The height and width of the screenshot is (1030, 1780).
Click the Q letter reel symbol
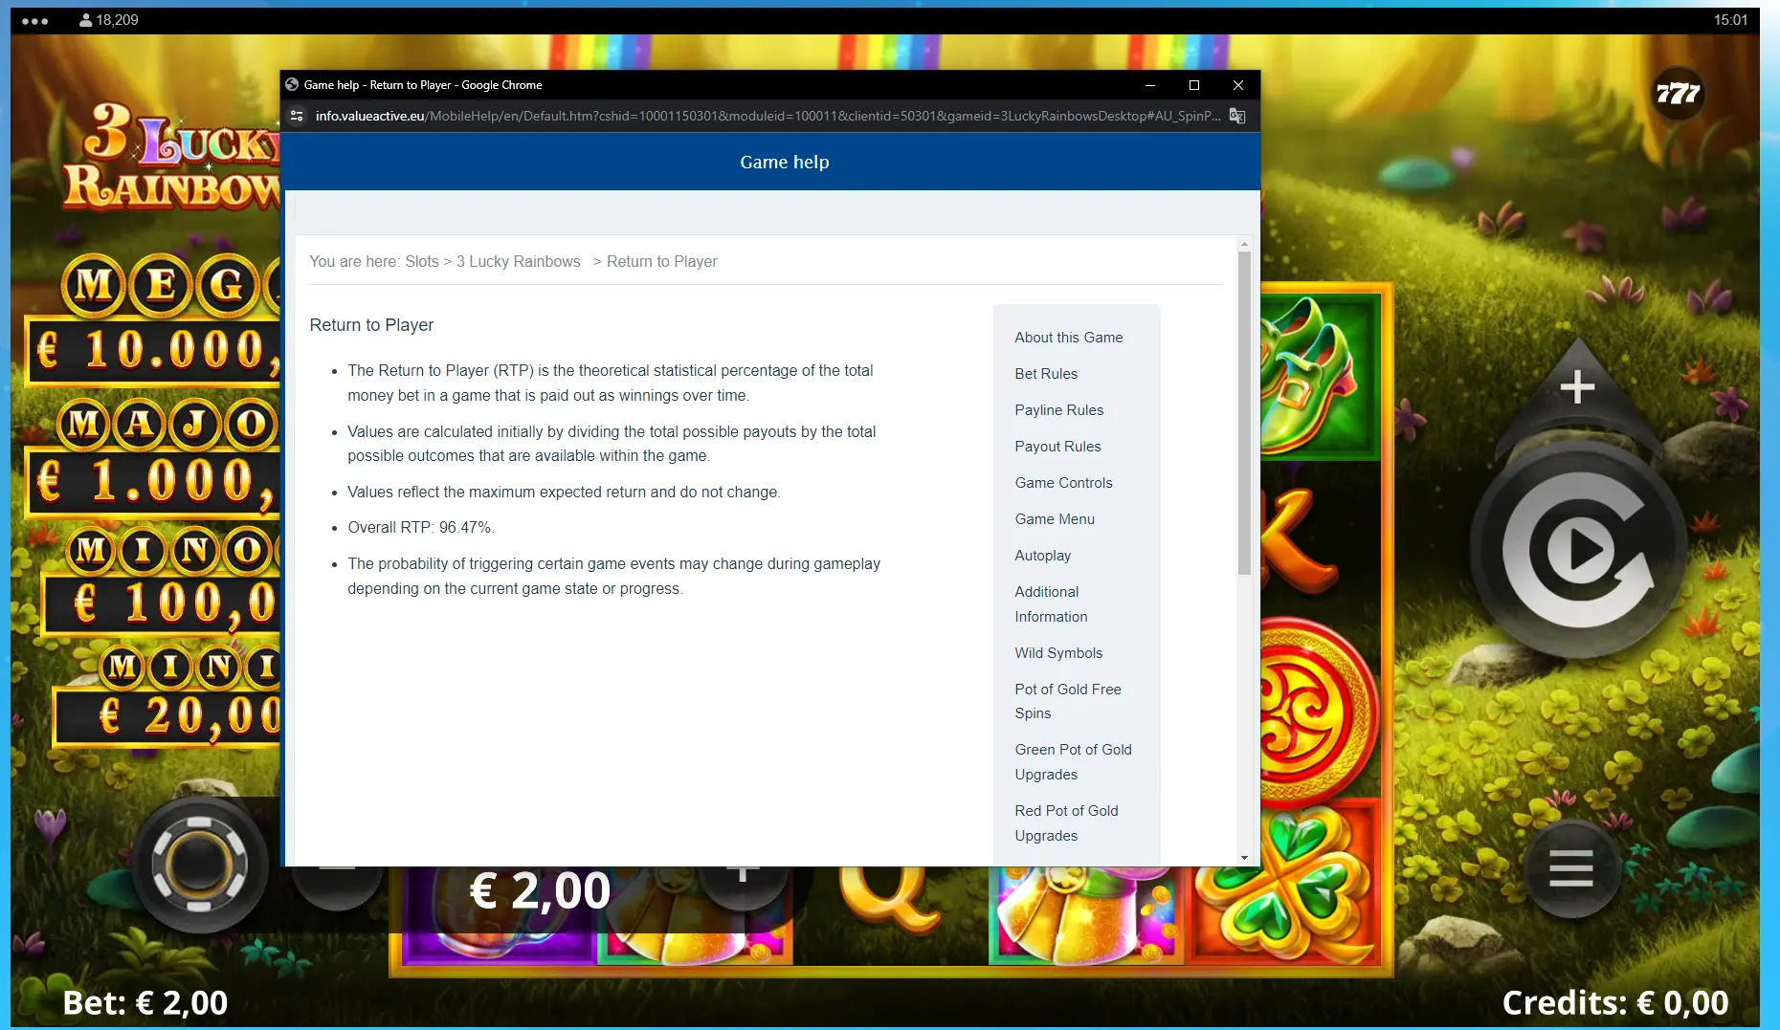[888, 899]
